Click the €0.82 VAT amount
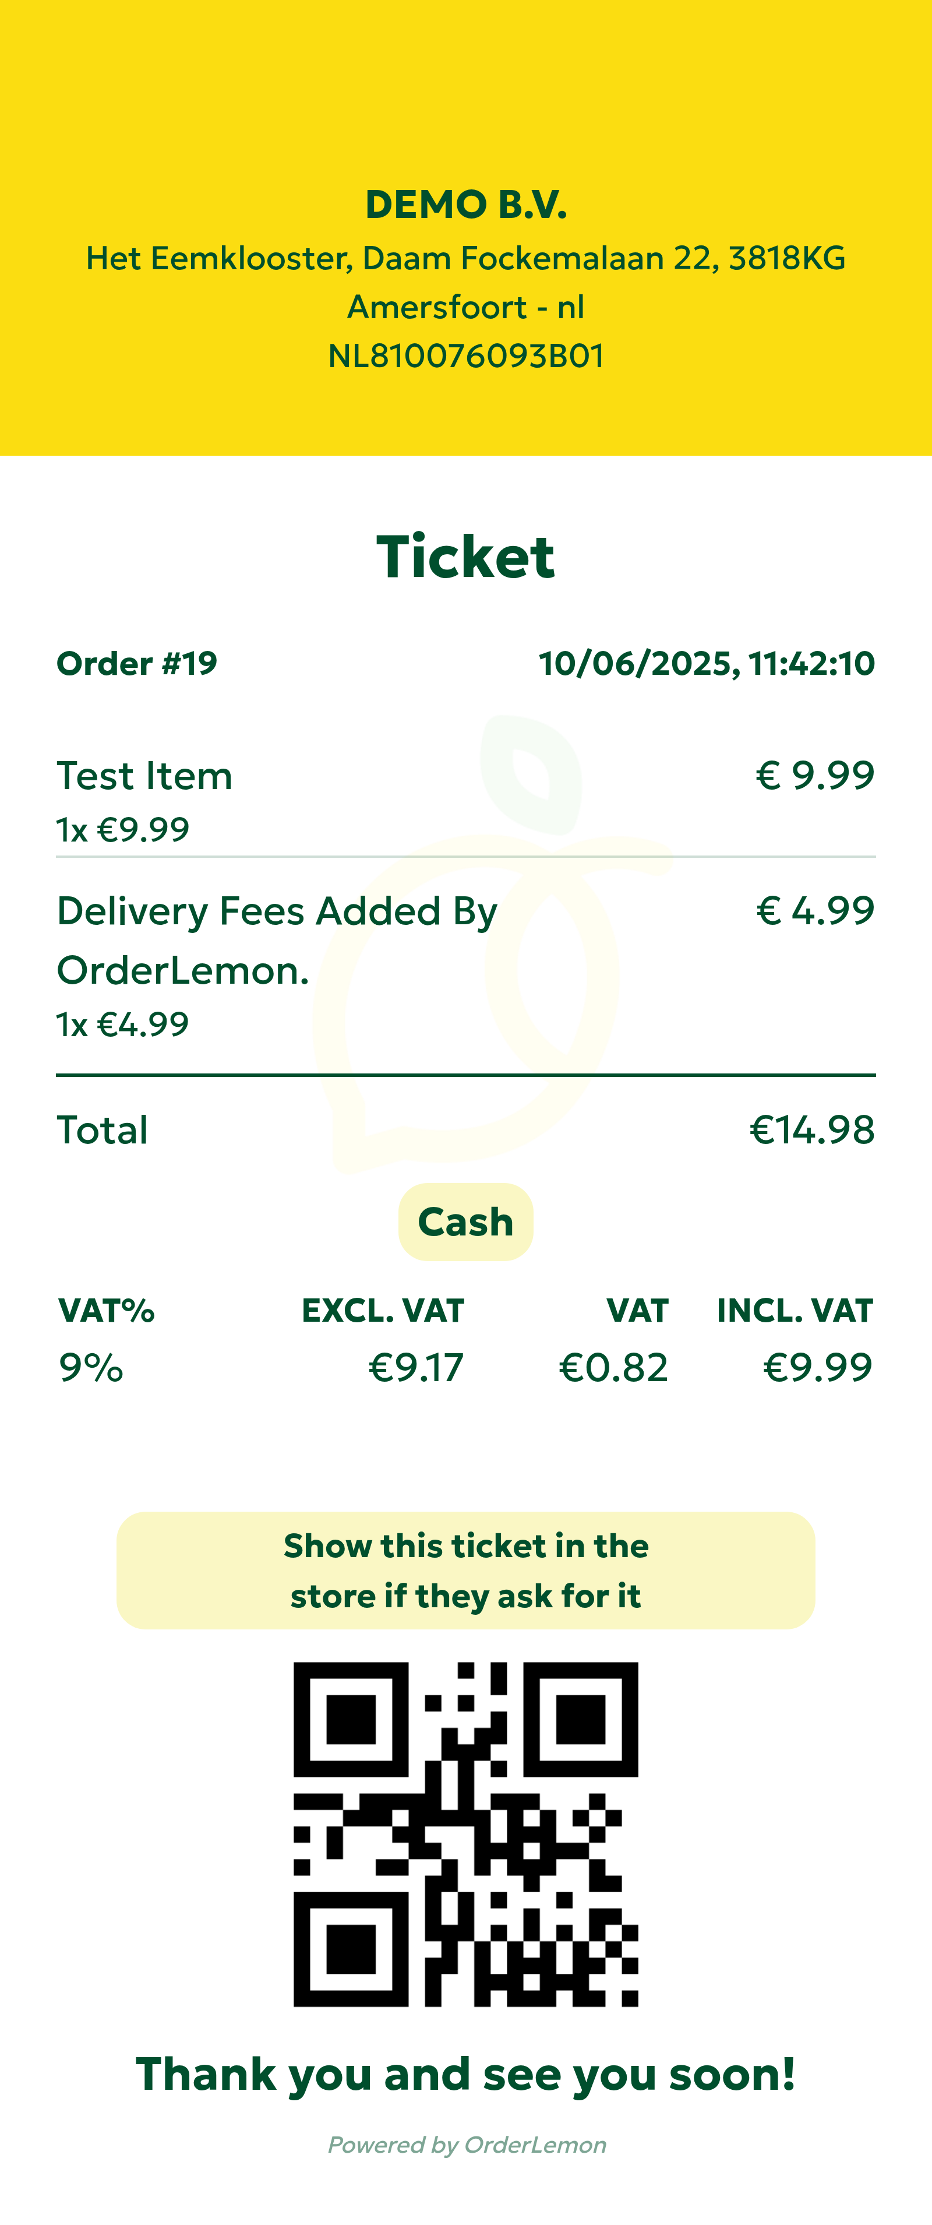The image size is (932, 2225). pyautogui.click(x=613, y=1367)
